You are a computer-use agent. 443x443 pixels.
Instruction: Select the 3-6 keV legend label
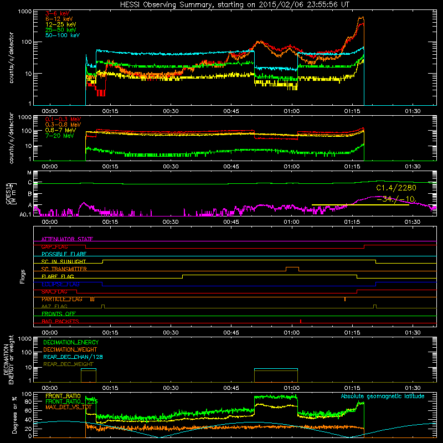tap(58, 13)
